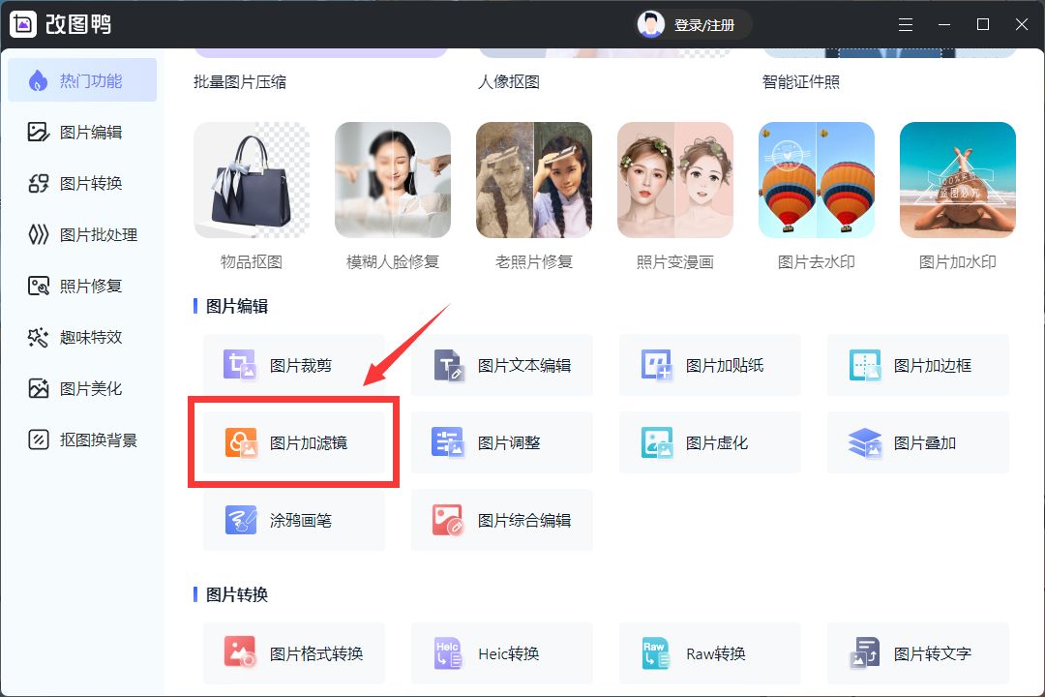Choose the 物品抠图 handbag thumbnail
This screenshot has height=697, width=1045.
252,180
